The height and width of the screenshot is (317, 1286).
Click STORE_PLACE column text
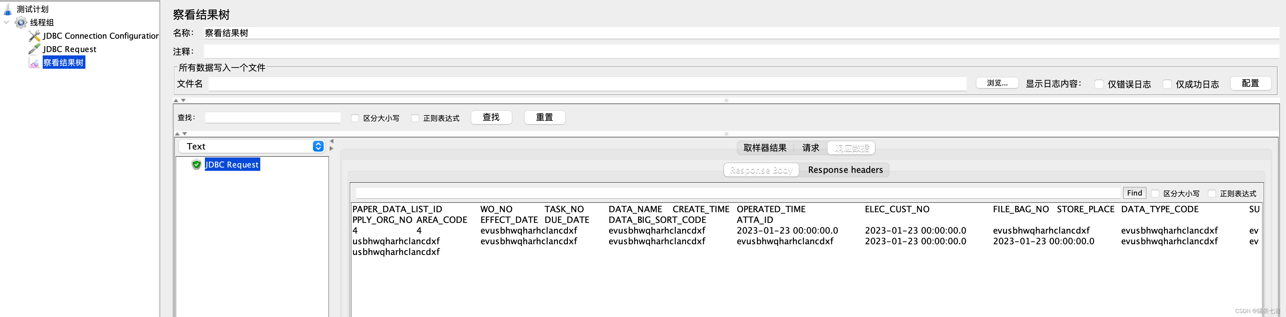(x=1085, y=209)
